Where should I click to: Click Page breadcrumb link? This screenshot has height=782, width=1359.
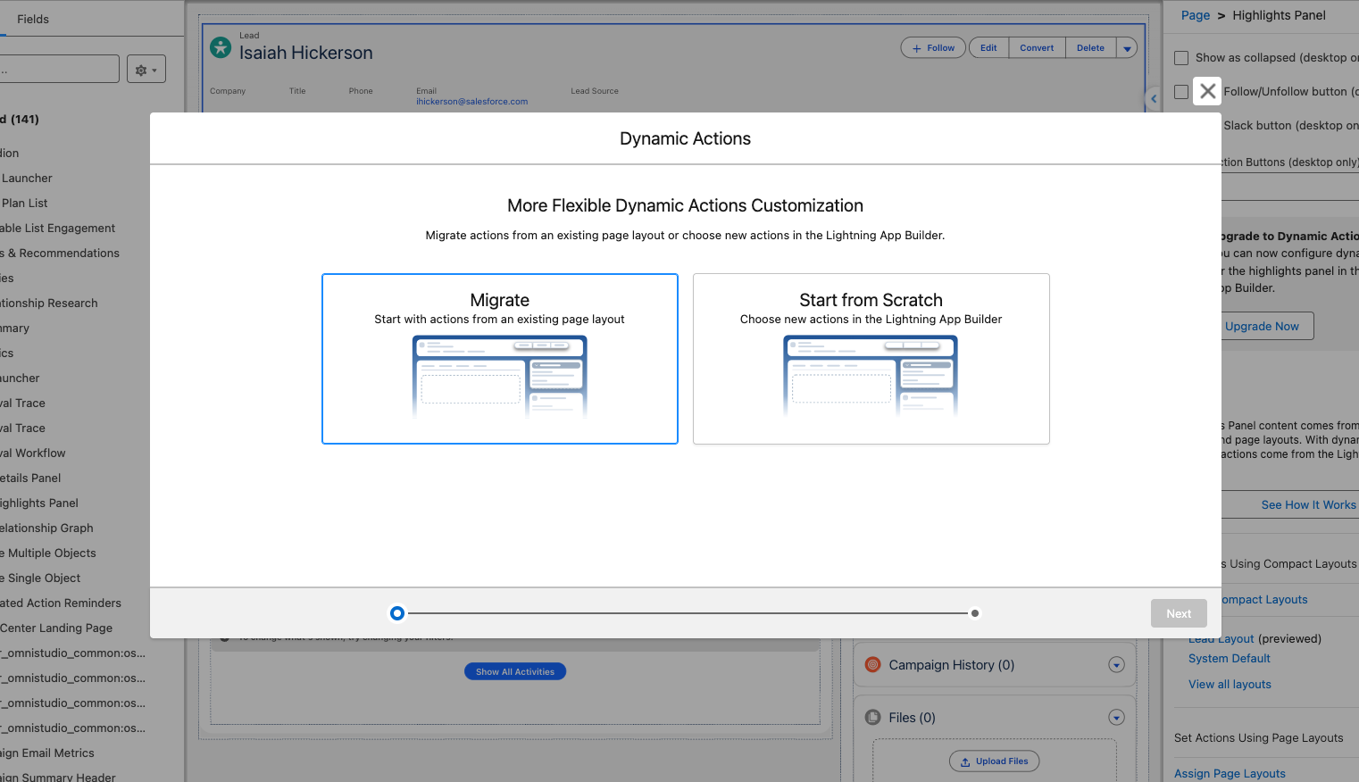click(x=1196, y=15)
